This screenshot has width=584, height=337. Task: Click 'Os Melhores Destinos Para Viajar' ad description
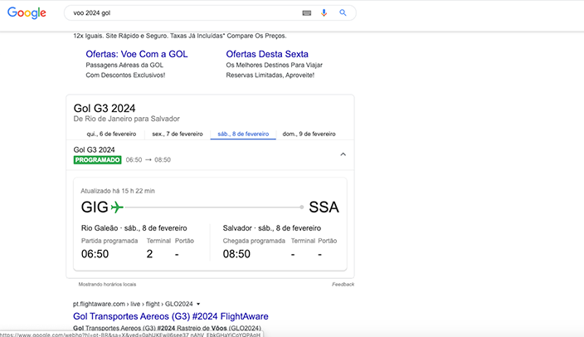point(274,66)
